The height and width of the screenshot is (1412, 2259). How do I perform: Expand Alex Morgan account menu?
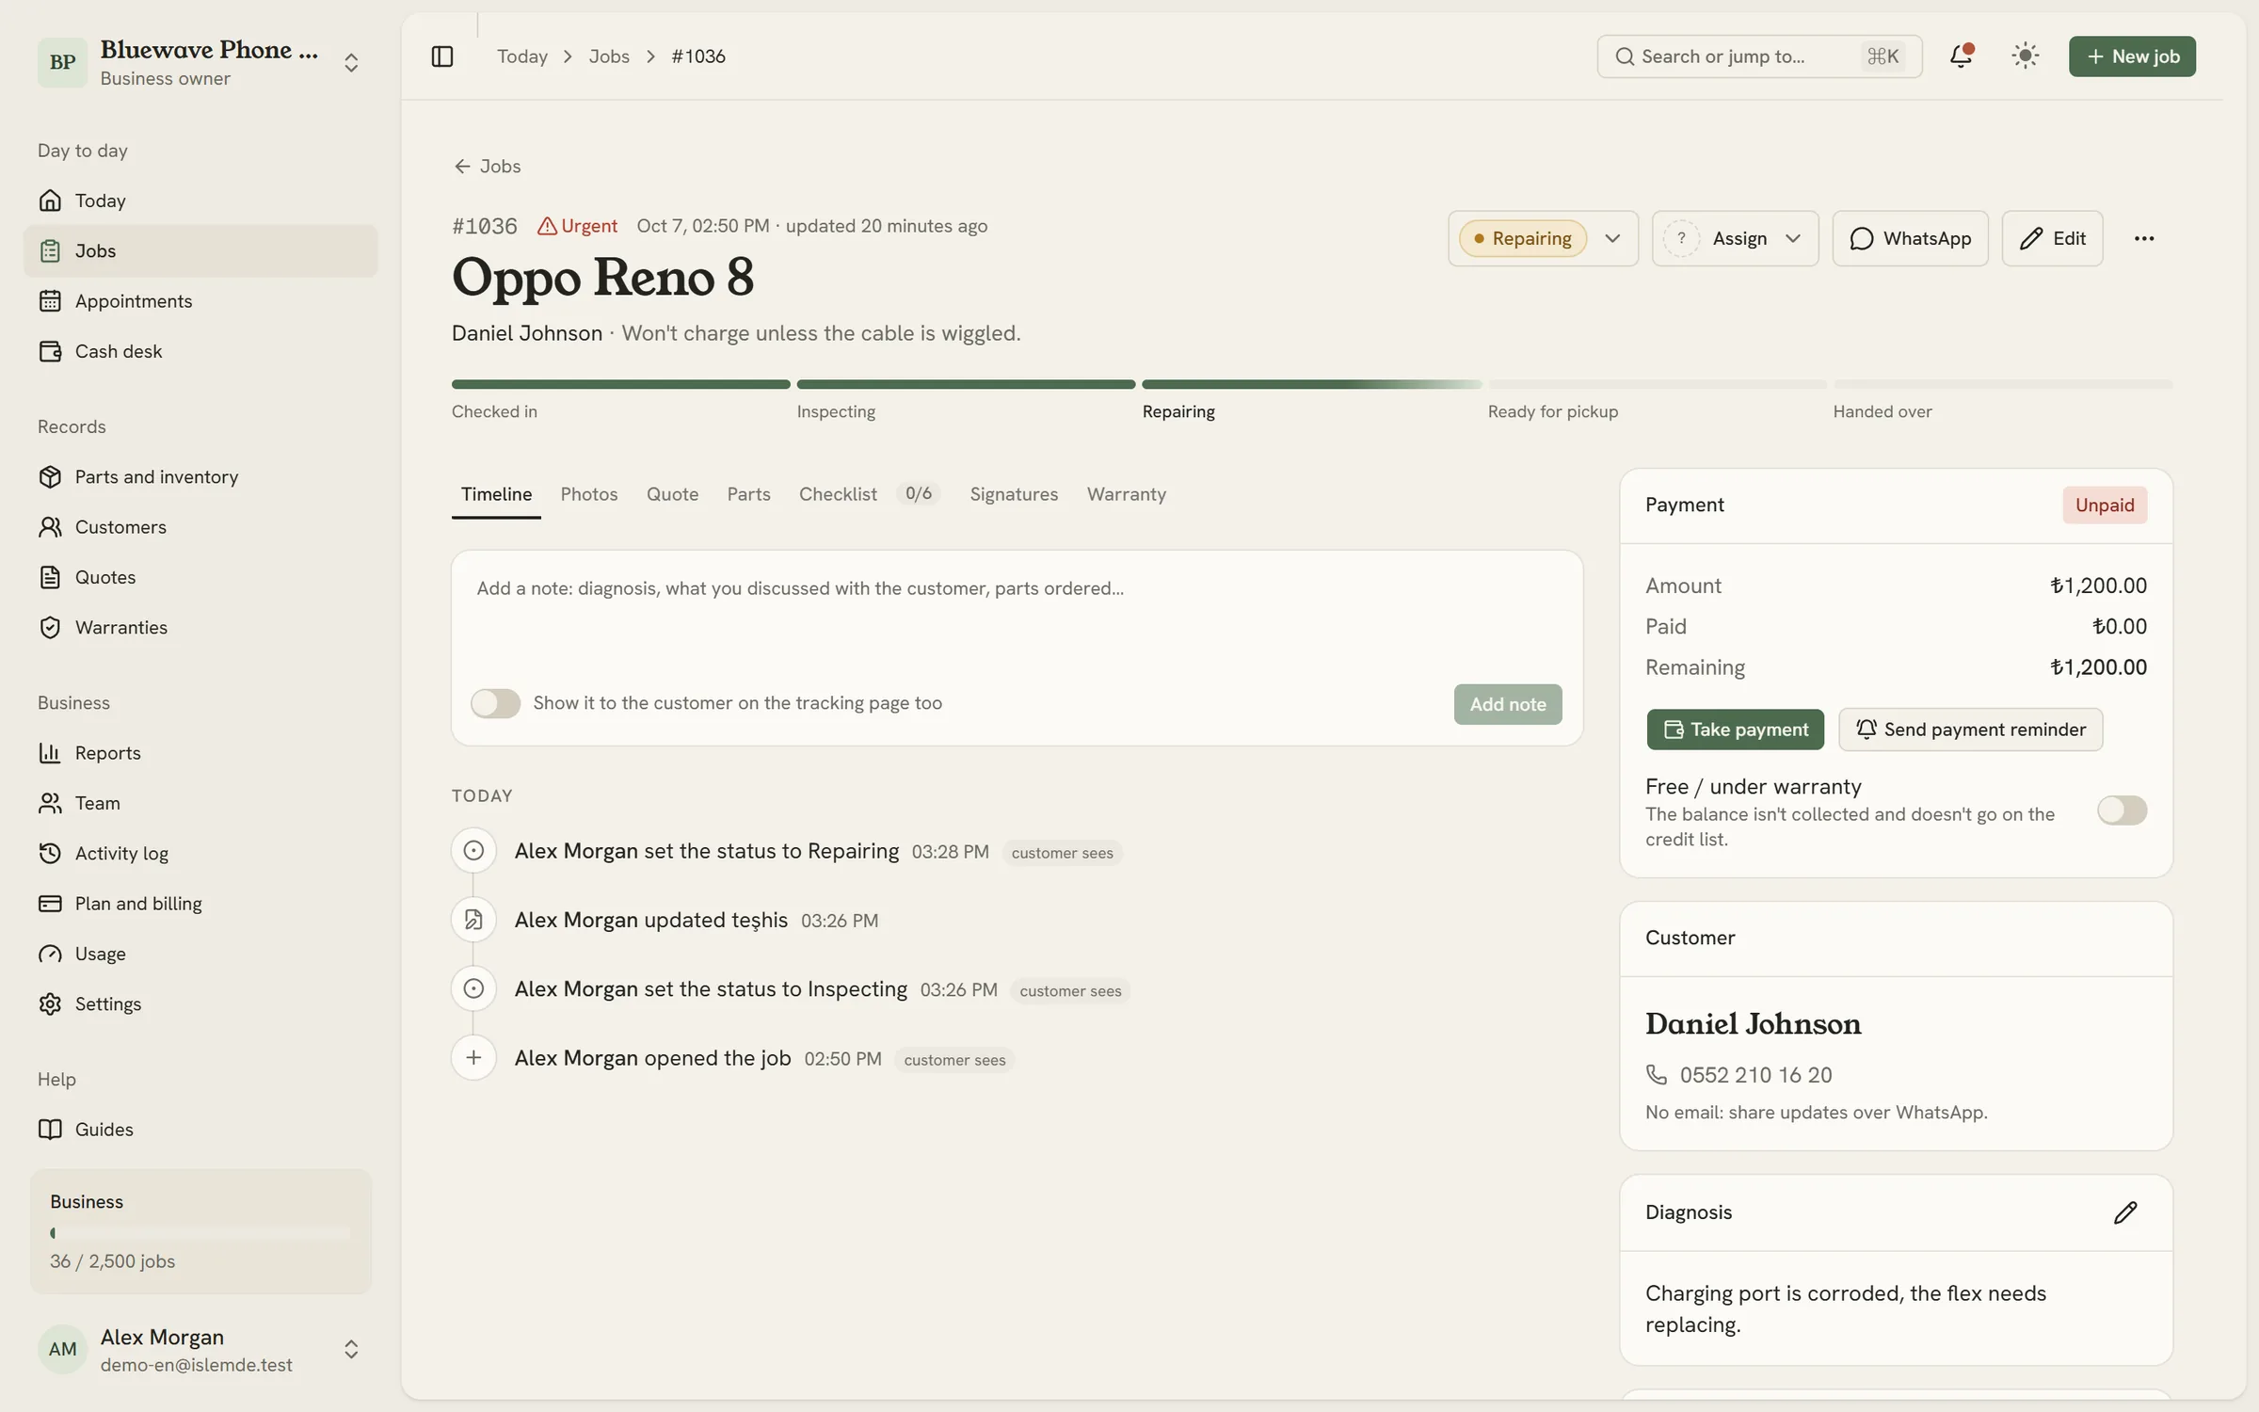[x=200, y=1349]
